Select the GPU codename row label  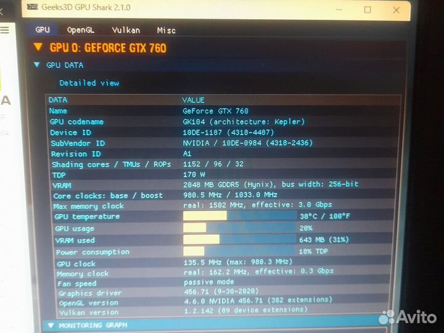pyautogui.click(x=76, y=121)
